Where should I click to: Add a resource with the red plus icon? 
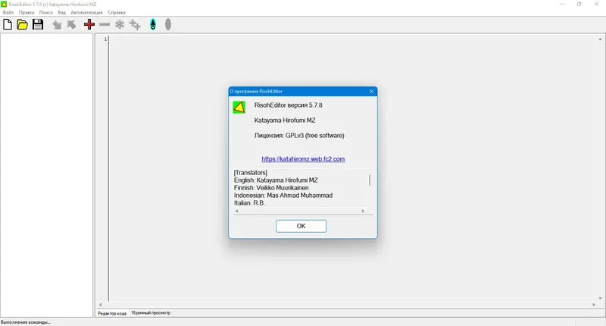pos(89,24)
